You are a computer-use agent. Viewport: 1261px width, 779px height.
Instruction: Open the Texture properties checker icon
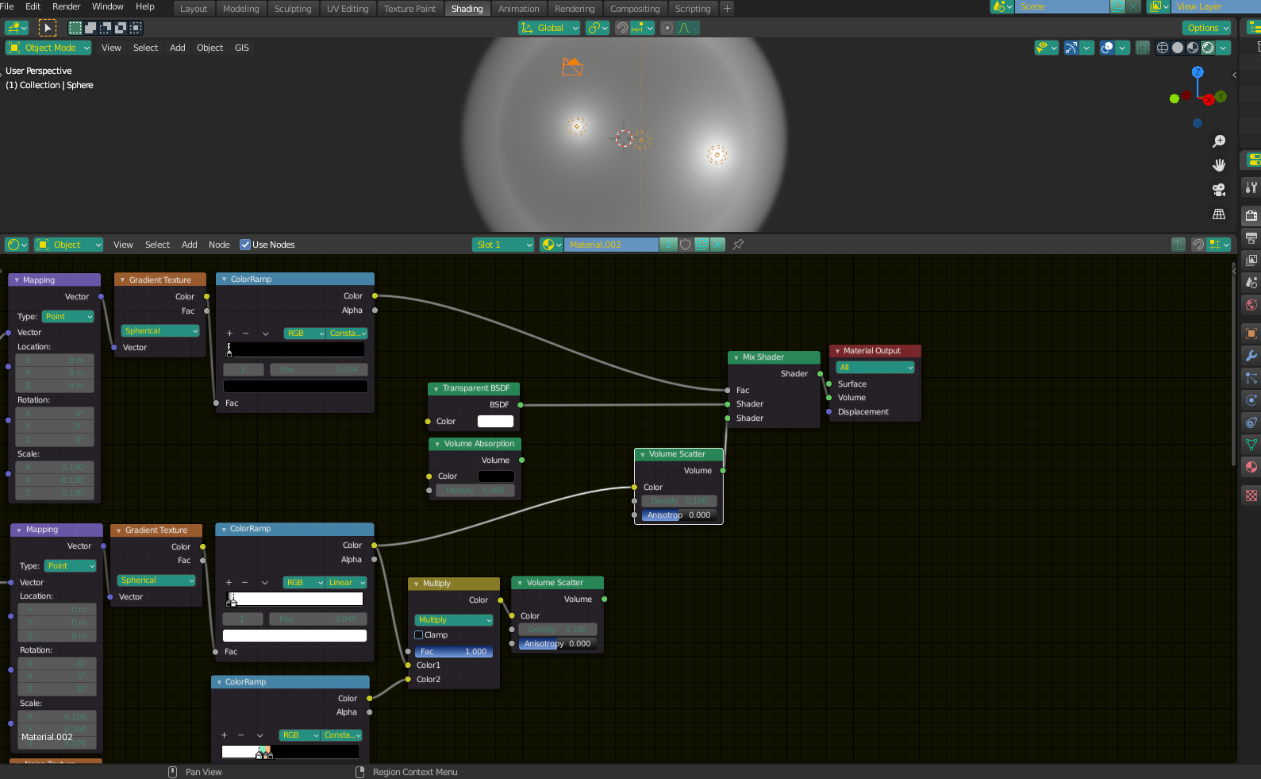point(1251,496)
